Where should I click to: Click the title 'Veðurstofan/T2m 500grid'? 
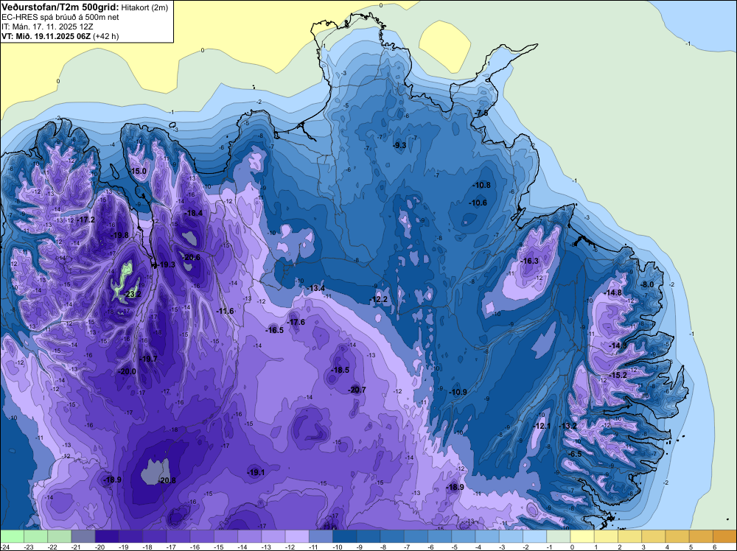(x=60, y=7)
